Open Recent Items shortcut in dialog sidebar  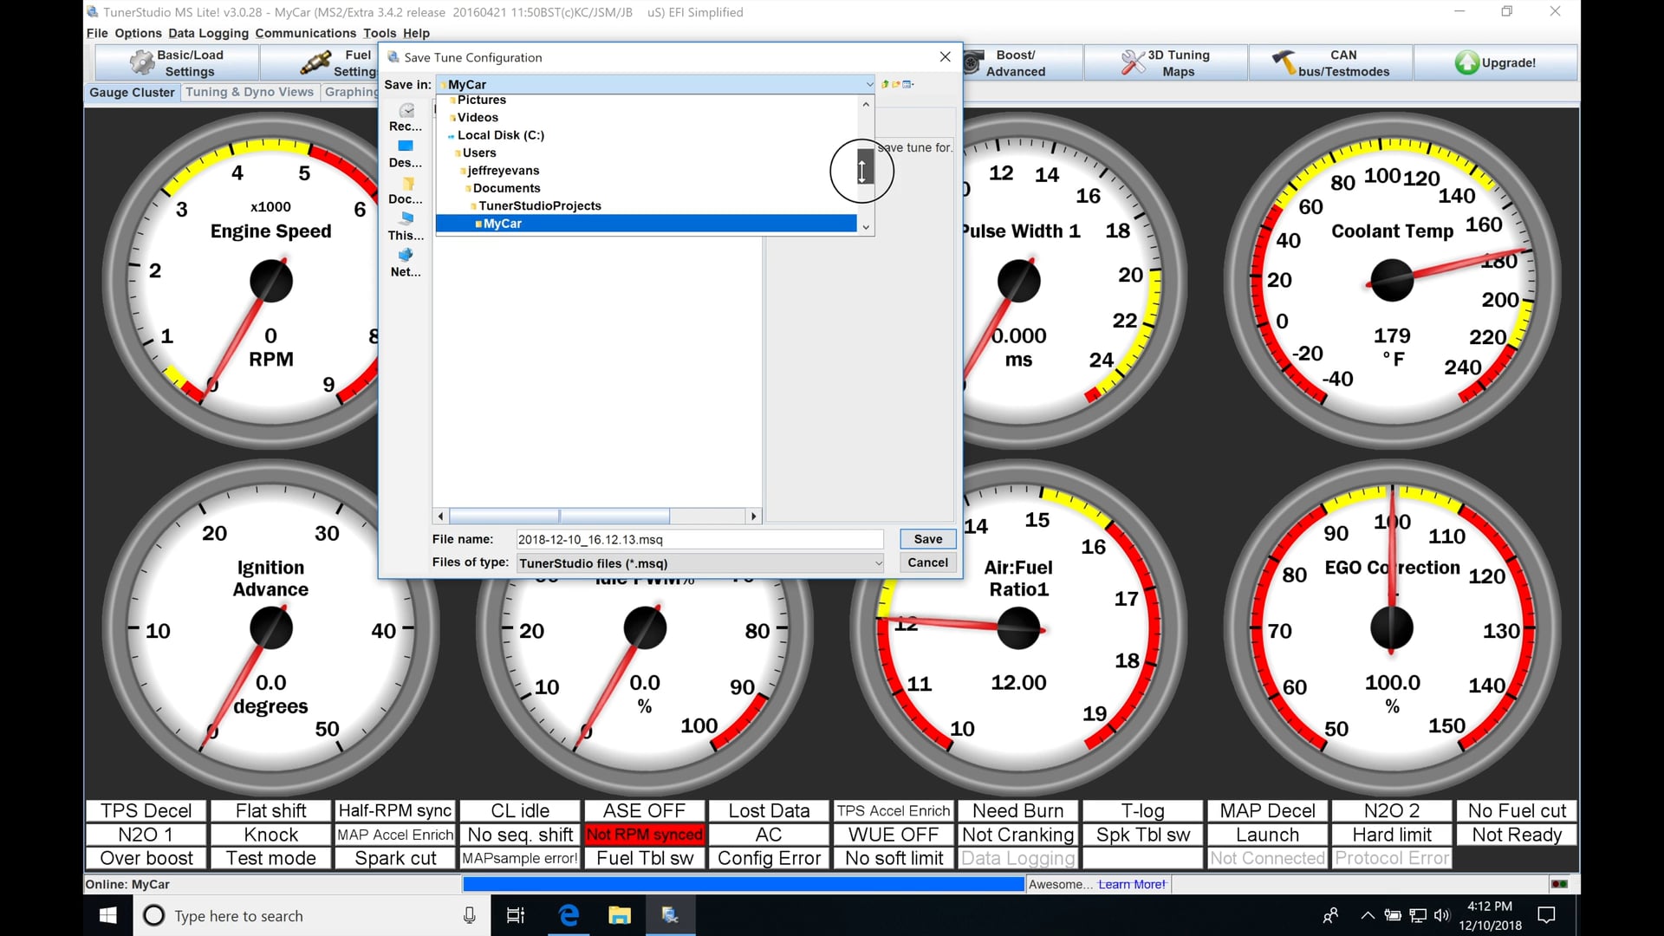pos(406,117)
